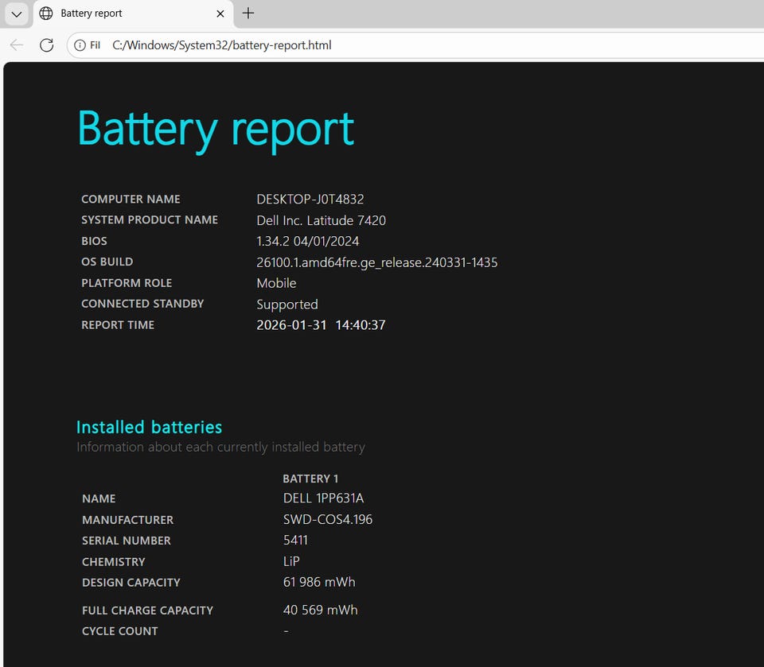Click the Installed batteries section heading

[149, 427]
